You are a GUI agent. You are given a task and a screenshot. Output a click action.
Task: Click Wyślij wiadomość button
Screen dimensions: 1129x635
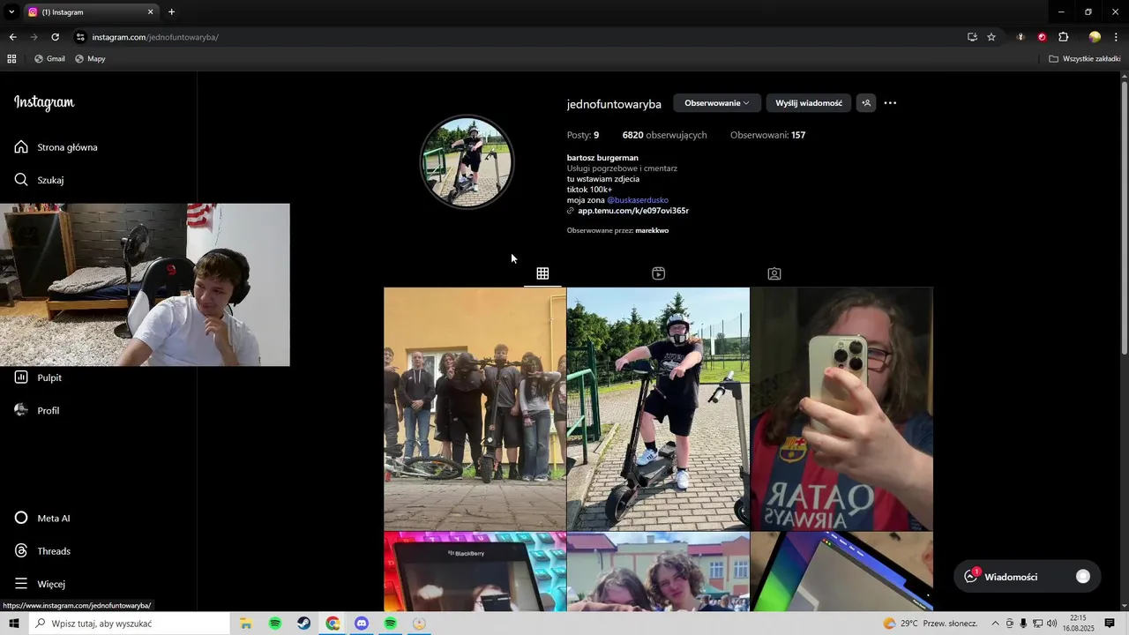[x=809, y=103]
